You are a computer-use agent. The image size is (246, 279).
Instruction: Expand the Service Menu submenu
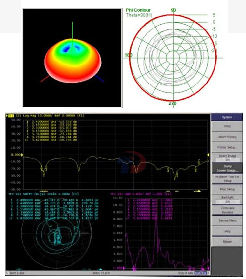pos(227,220)
